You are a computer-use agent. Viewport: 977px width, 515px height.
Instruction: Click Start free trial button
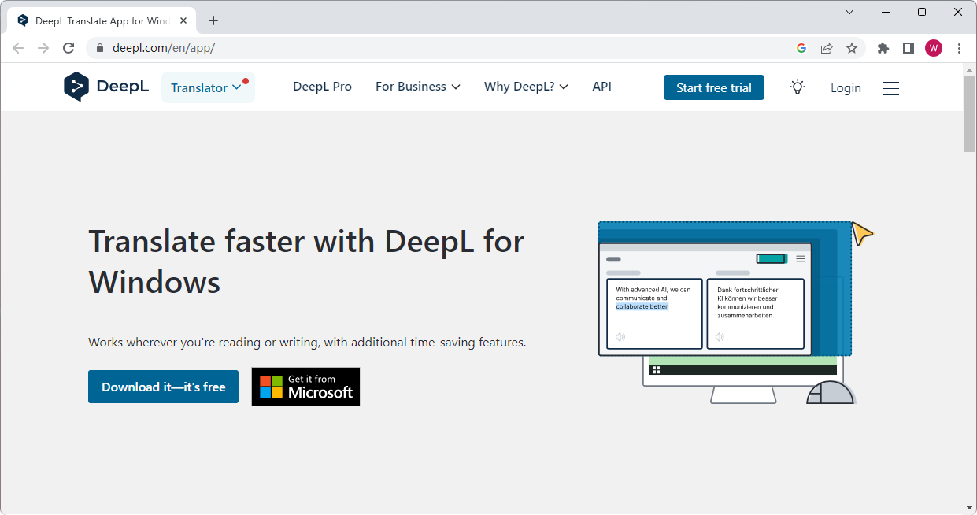point(714,87)
